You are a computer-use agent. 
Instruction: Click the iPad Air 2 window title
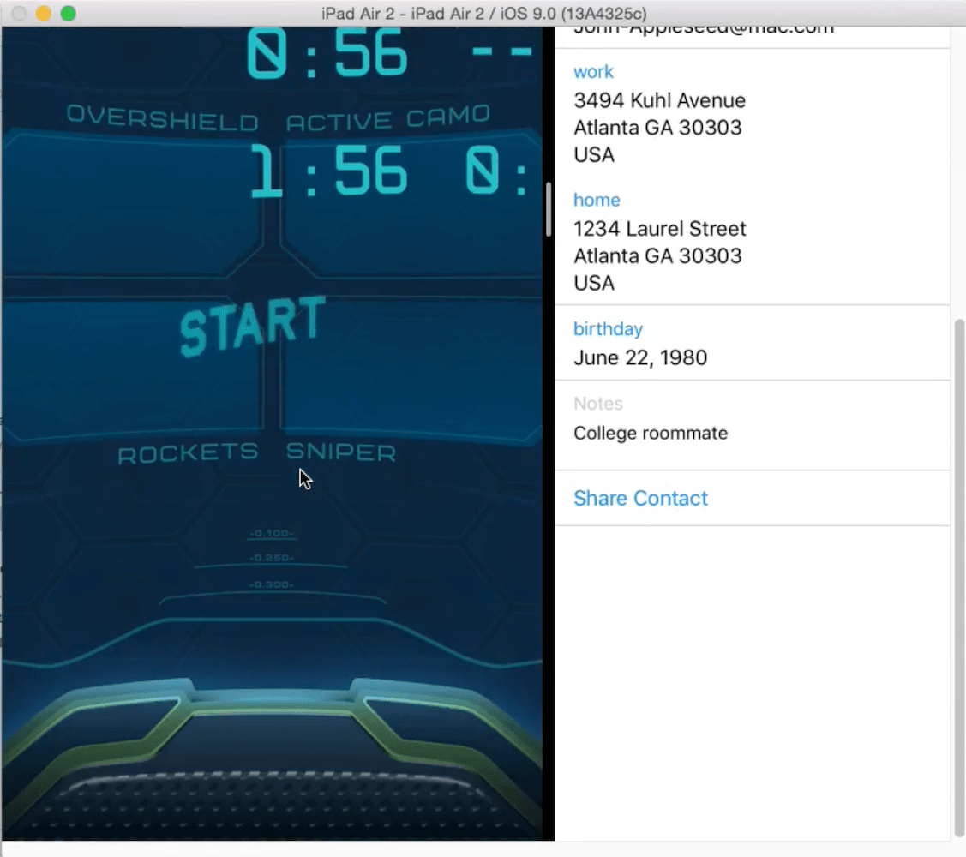[x=483, y=13]
